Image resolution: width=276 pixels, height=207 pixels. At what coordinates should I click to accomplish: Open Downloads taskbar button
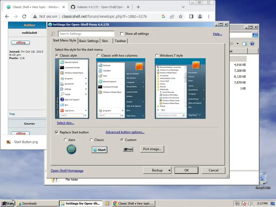[x=38, y=203]
